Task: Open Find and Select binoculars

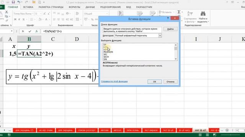Action: tap(203, 17)
